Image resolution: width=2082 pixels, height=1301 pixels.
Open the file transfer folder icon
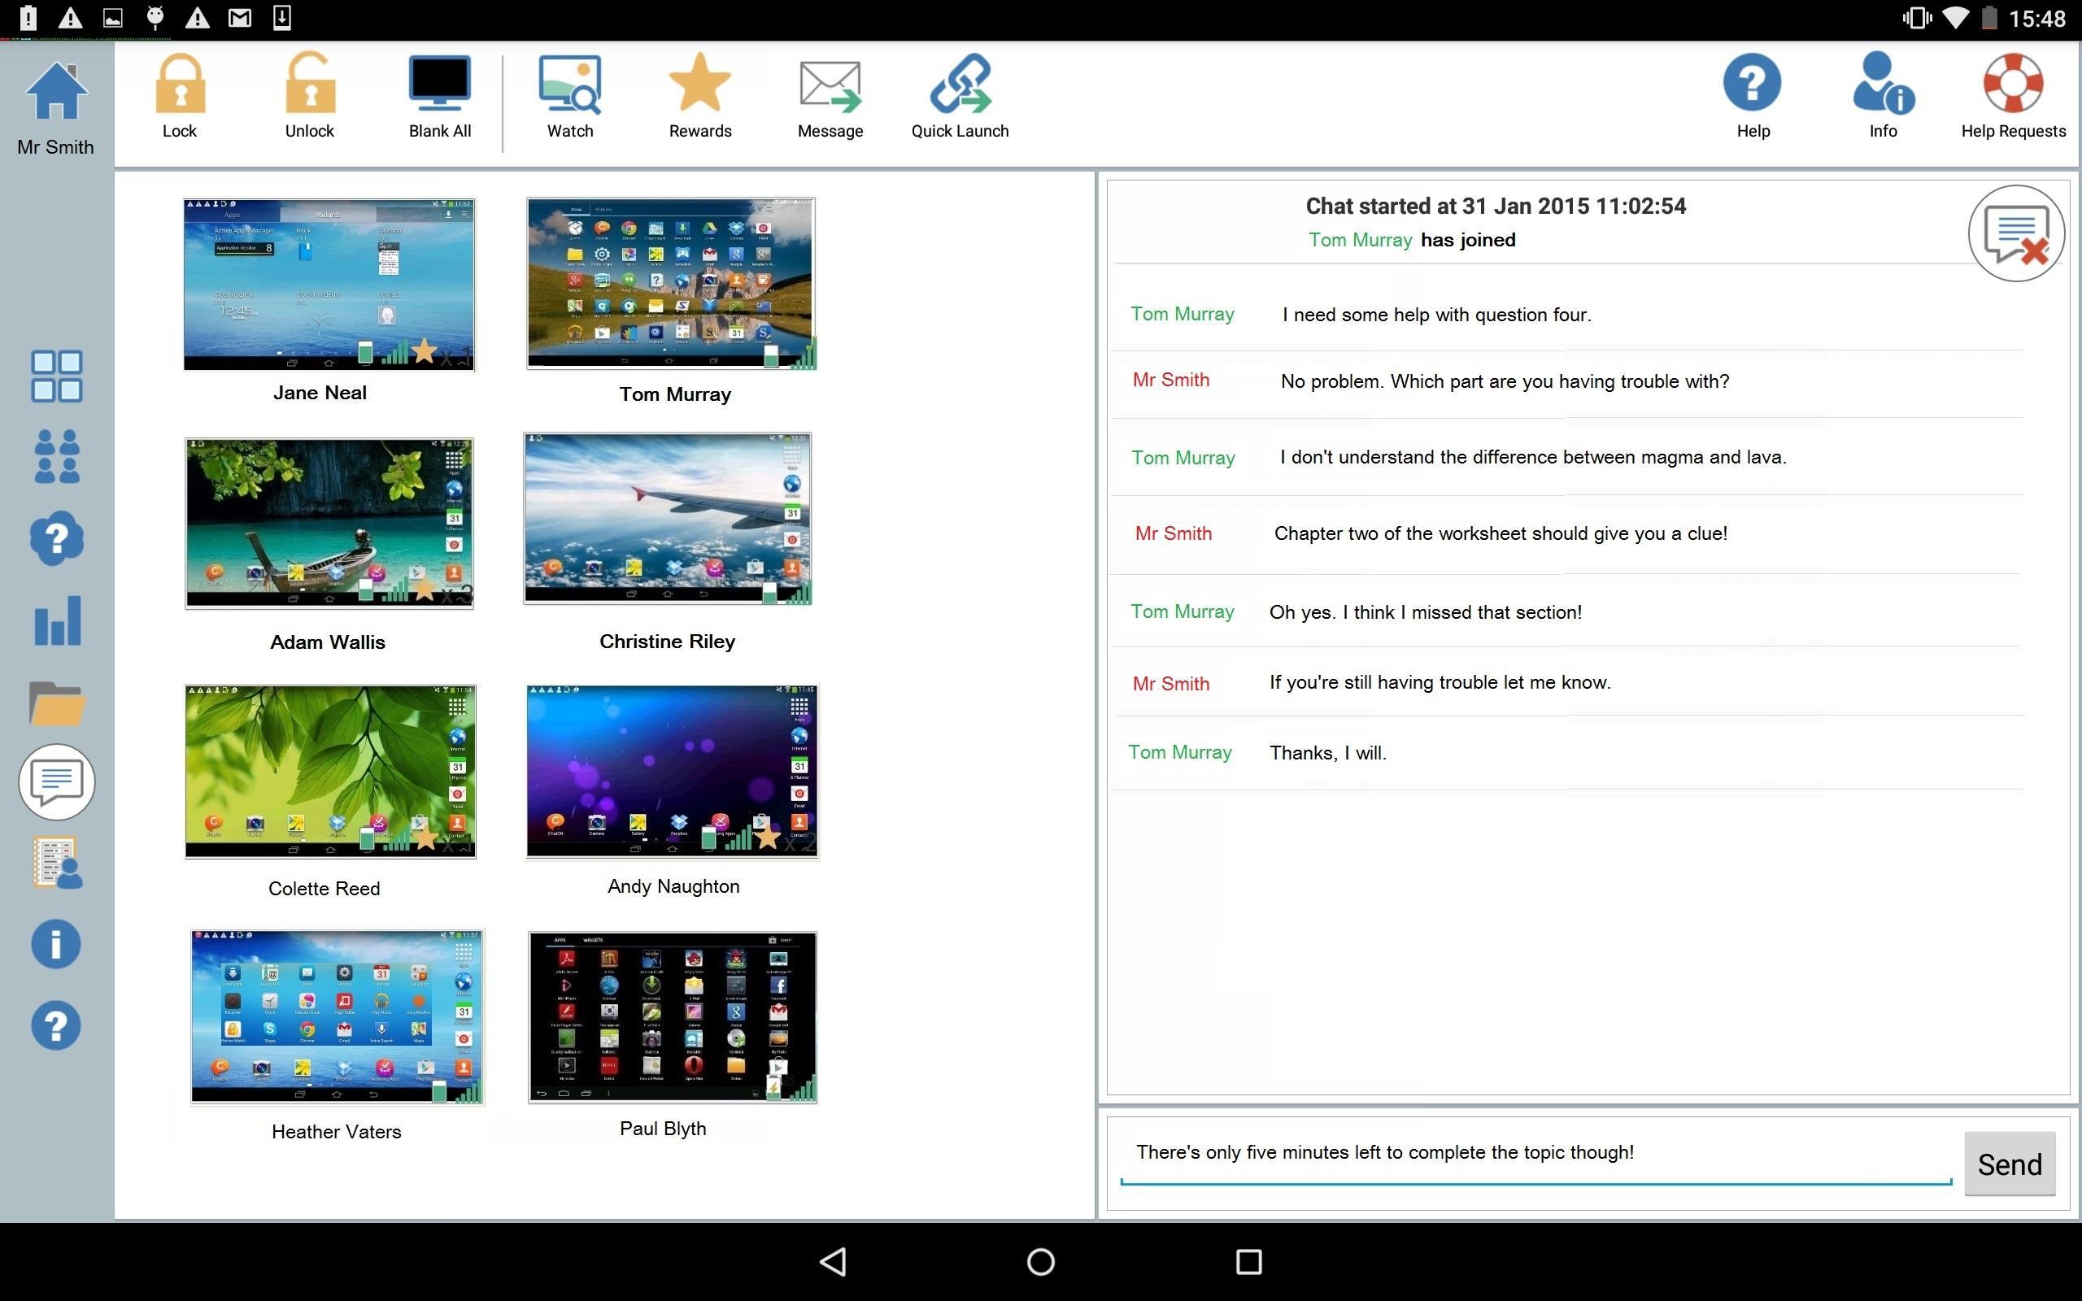coord(57,703)
